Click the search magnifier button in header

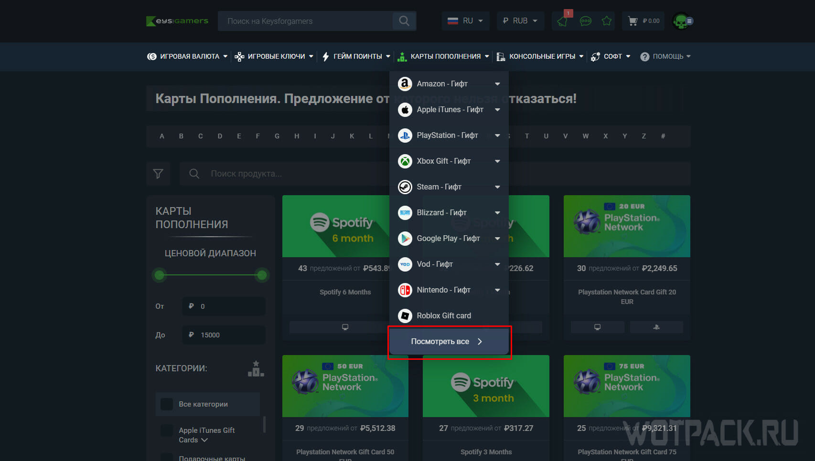point(404,21)
